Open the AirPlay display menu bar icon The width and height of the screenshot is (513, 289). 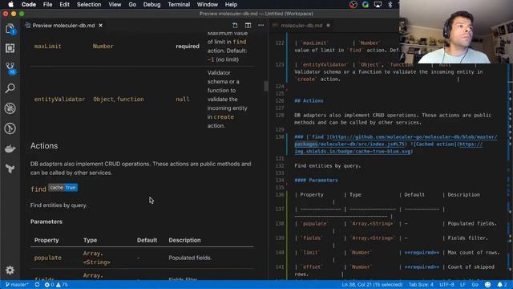tap(378, 5)
